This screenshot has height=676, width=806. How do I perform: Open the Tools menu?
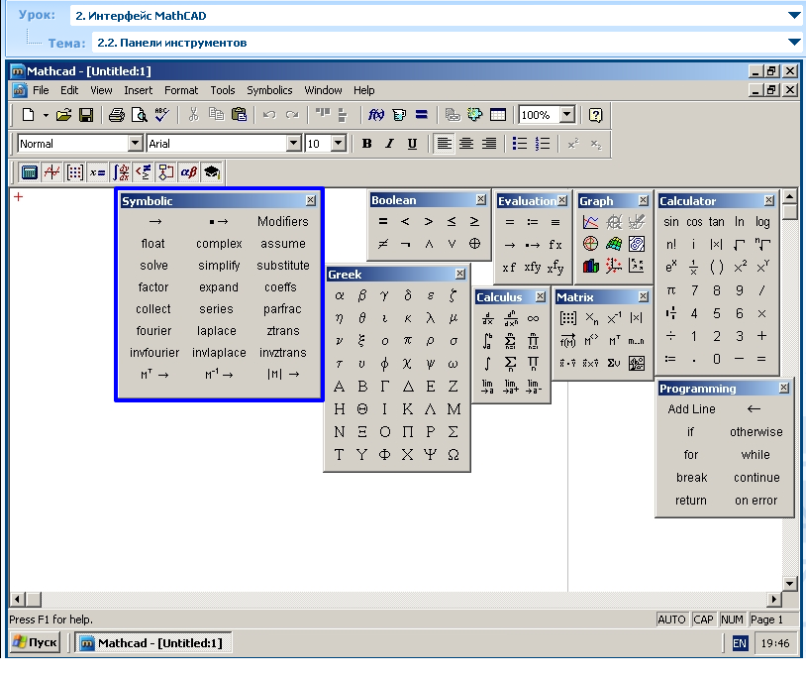tap(223, 90)
